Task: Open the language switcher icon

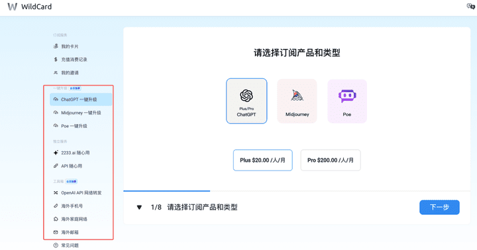Action: [x=470, y=6]
